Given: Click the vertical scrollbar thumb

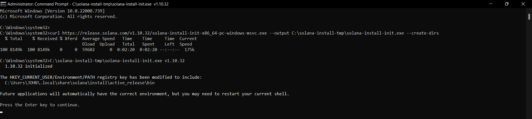Looking at the screenshot, I should 529,17.
